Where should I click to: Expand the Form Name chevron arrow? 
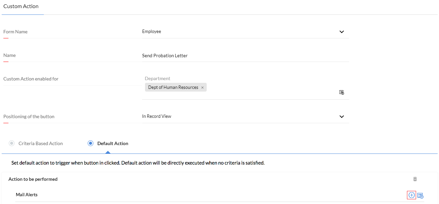pos(342,32)
